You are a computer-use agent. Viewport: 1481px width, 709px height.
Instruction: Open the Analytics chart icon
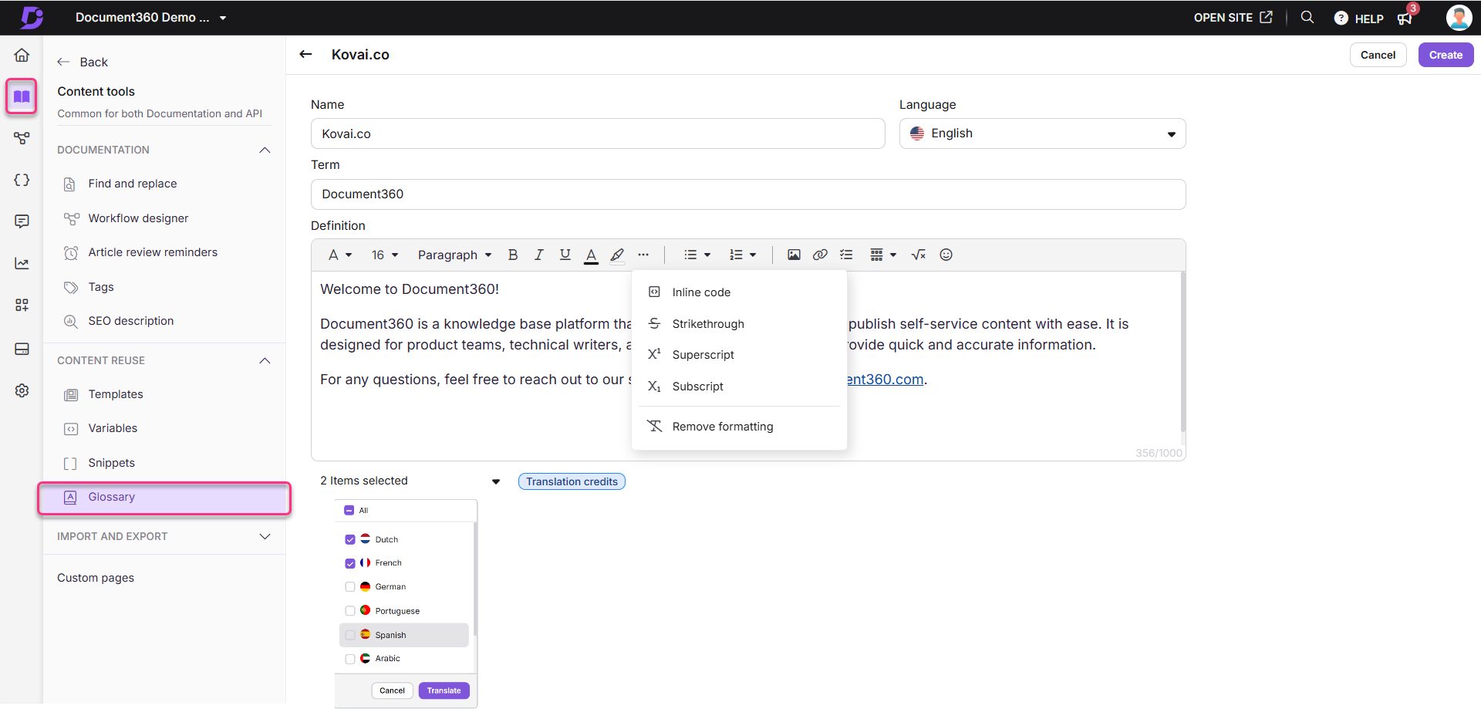(x=22, y=263)
